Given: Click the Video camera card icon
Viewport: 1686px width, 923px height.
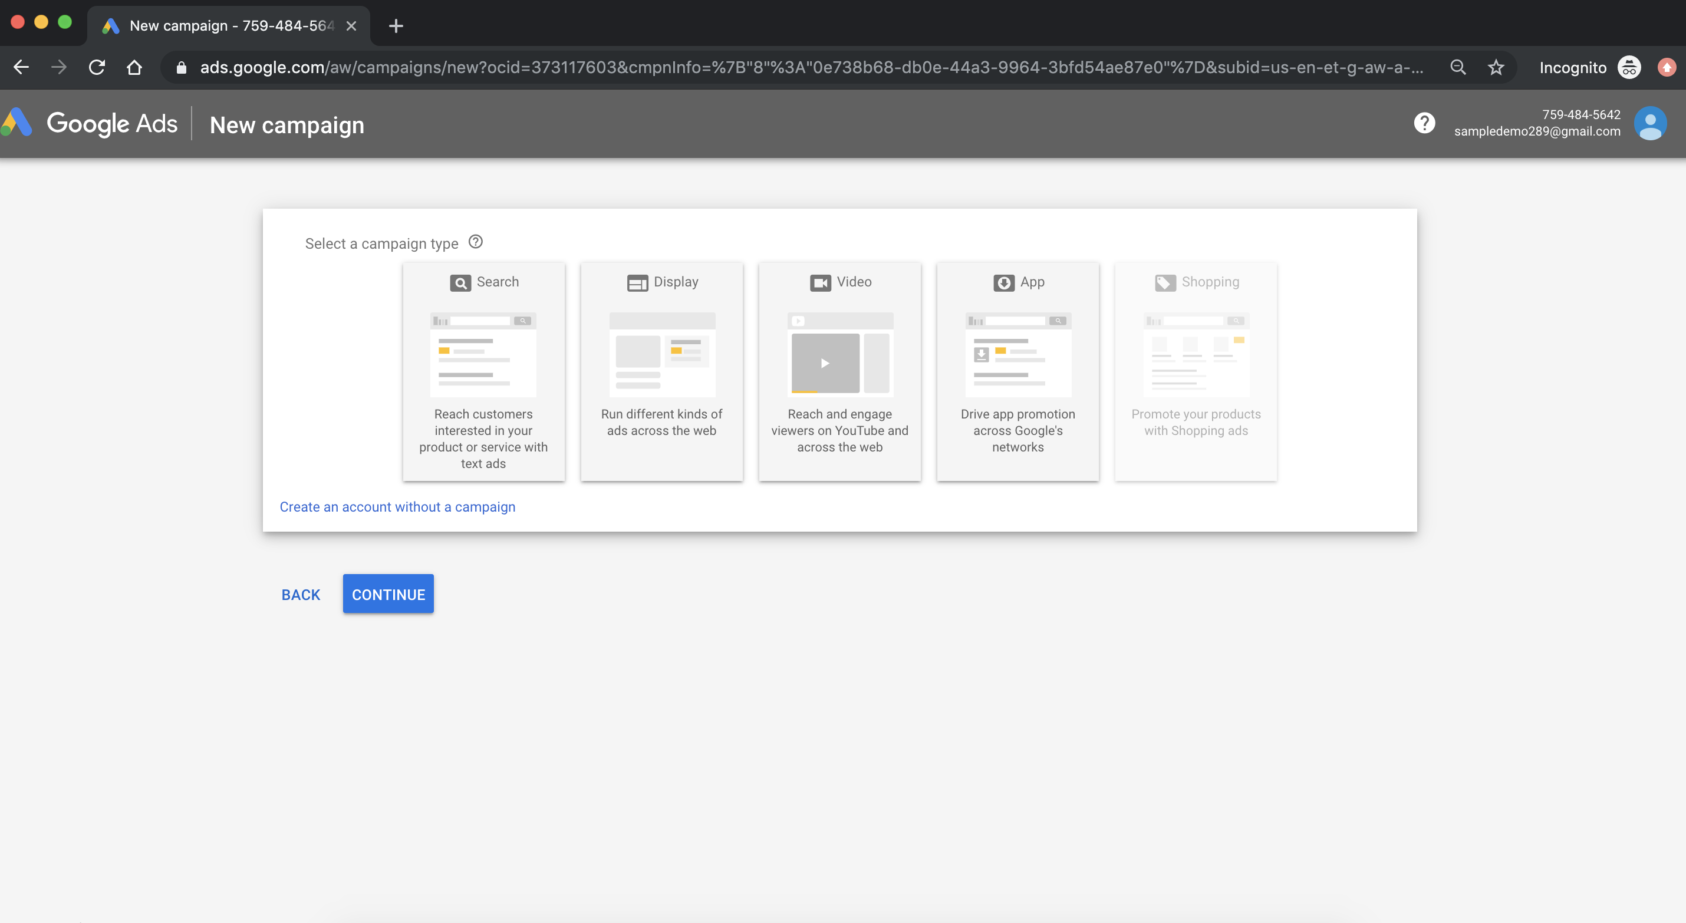Looking at the screenshot, I should pyautogui.click(x=820, y=283).
